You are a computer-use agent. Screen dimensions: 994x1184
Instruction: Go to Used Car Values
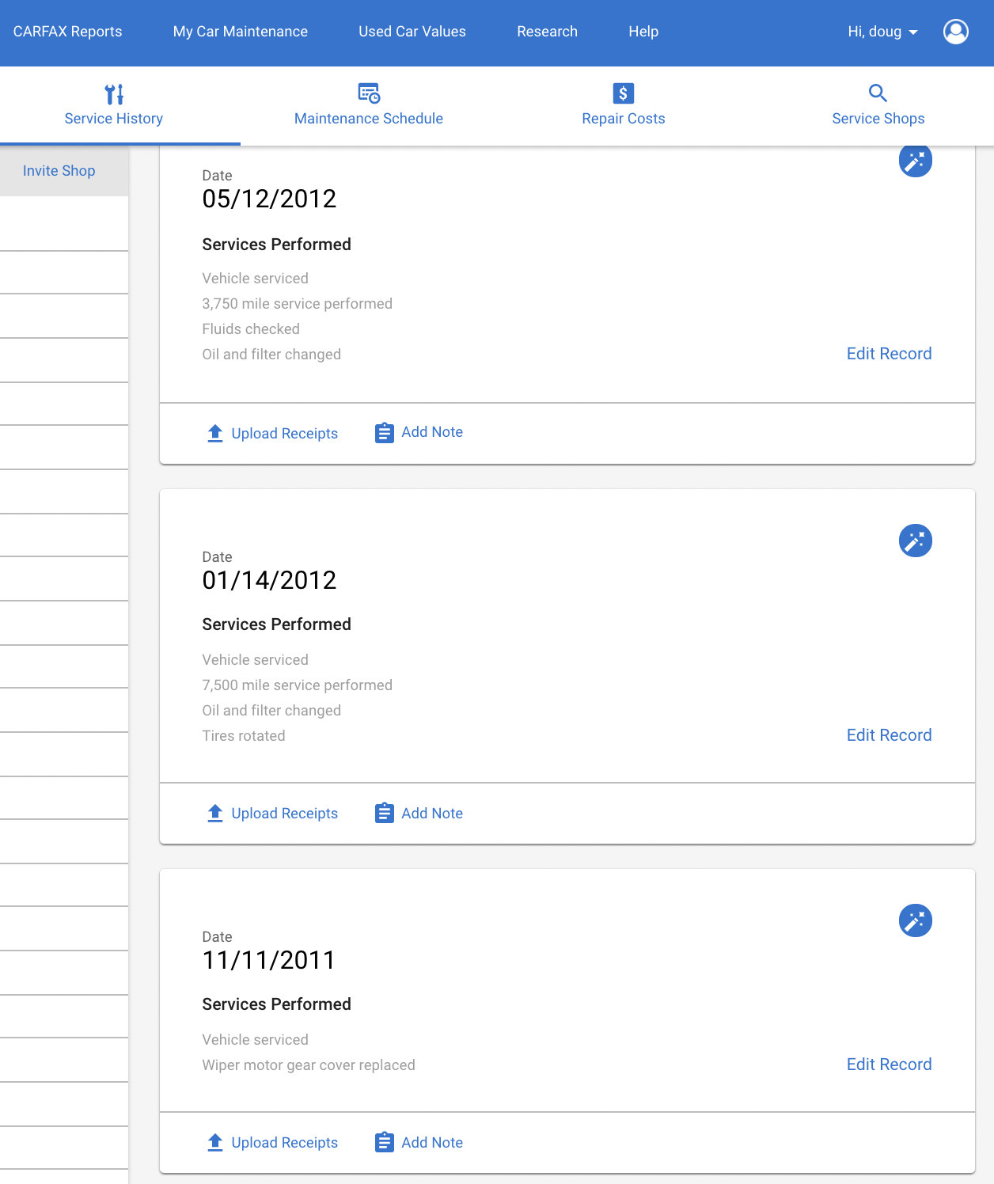click(412, 32)
